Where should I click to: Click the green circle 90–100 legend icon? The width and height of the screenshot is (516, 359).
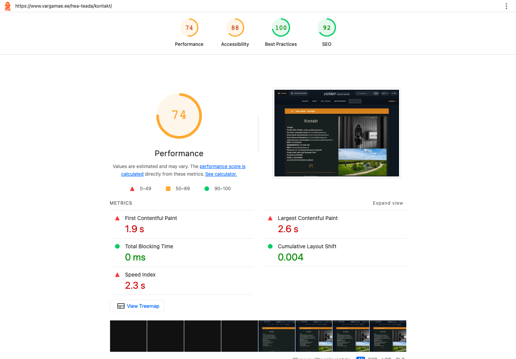[x=207, y=189]
